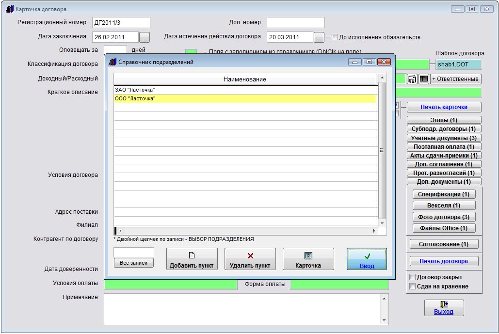Viewport: 499px width, 334px height.
Task: Click the Выход exit button
Action: coord(444,308)
